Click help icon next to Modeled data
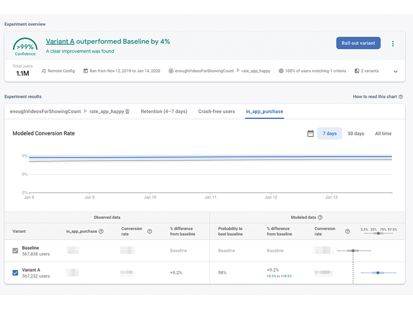The image size is (413, 309). tap(320, 217)
